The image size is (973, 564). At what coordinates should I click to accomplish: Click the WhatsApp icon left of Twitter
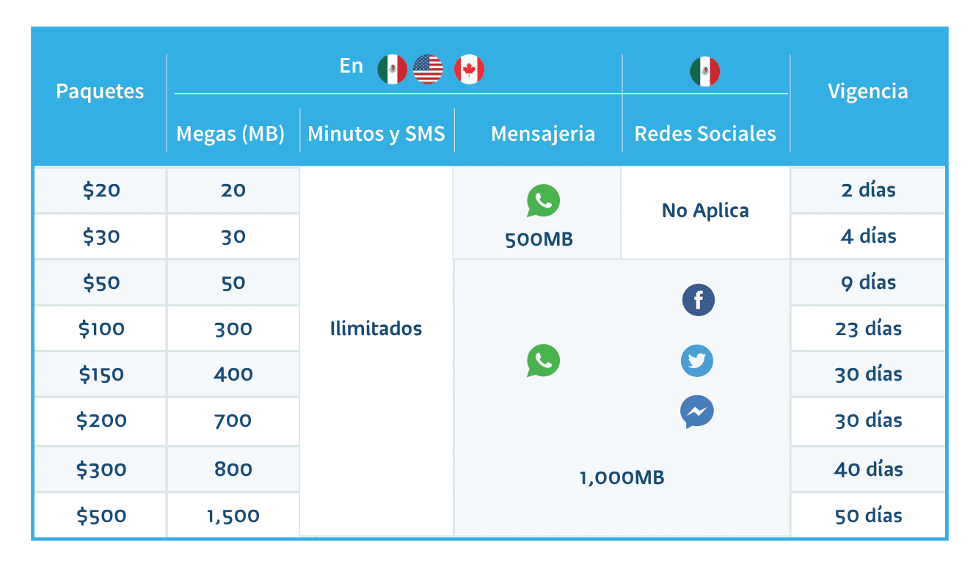[x=543, y=361]
